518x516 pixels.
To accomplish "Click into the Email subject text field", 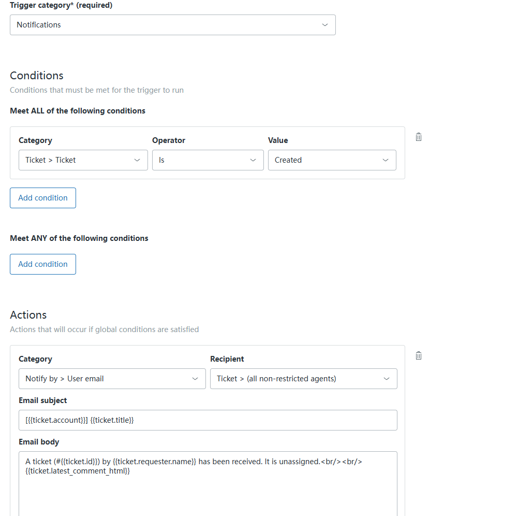I will [208, 420].
